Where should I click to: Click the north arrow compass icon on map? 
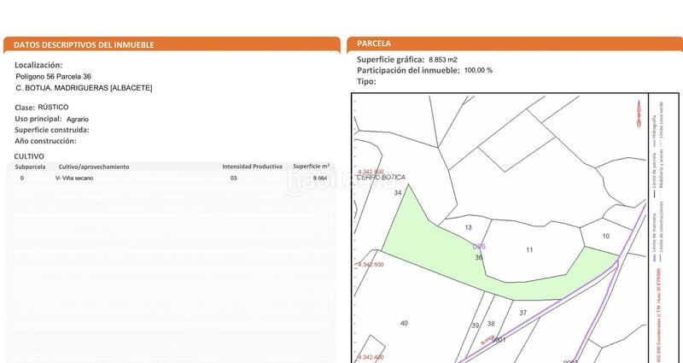click(636, 113)
